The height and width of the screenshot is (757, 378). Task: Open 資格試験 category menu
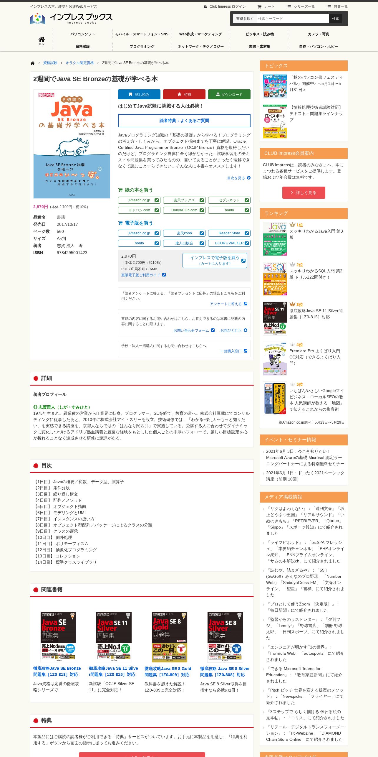coord(83,47)
